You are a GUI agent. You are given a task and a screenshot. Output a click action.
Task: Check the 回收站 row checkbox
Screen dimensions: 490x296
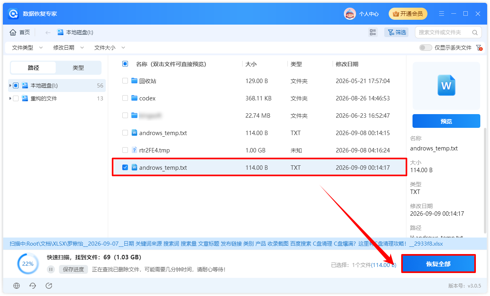coord(125,81)
